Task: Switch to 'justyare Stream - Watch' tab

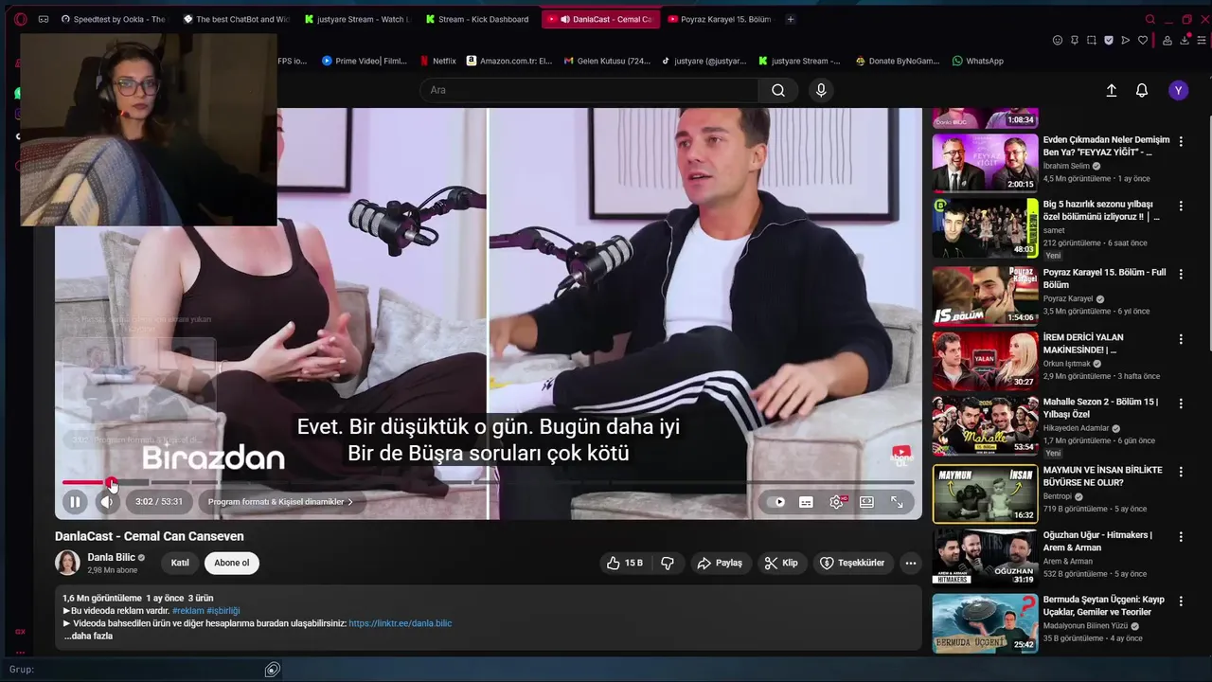Action: click(x=359, y=19)
